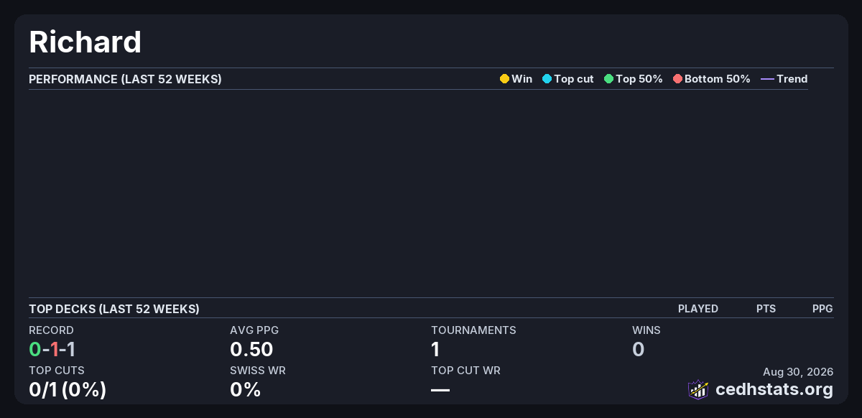Click the cyan Top cut legend dot

(547, 79)
